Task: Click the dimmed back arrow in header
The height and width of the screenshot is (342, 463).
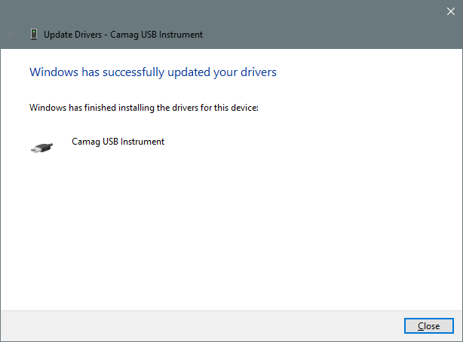Action: (x=12, y=35)
